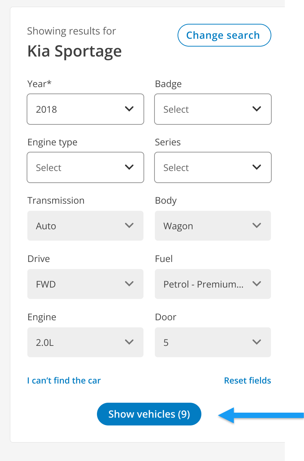Screen dimensions: 304x461
Task: Open the Transmission dropdown set to Auto
Action: coord(85,225)
